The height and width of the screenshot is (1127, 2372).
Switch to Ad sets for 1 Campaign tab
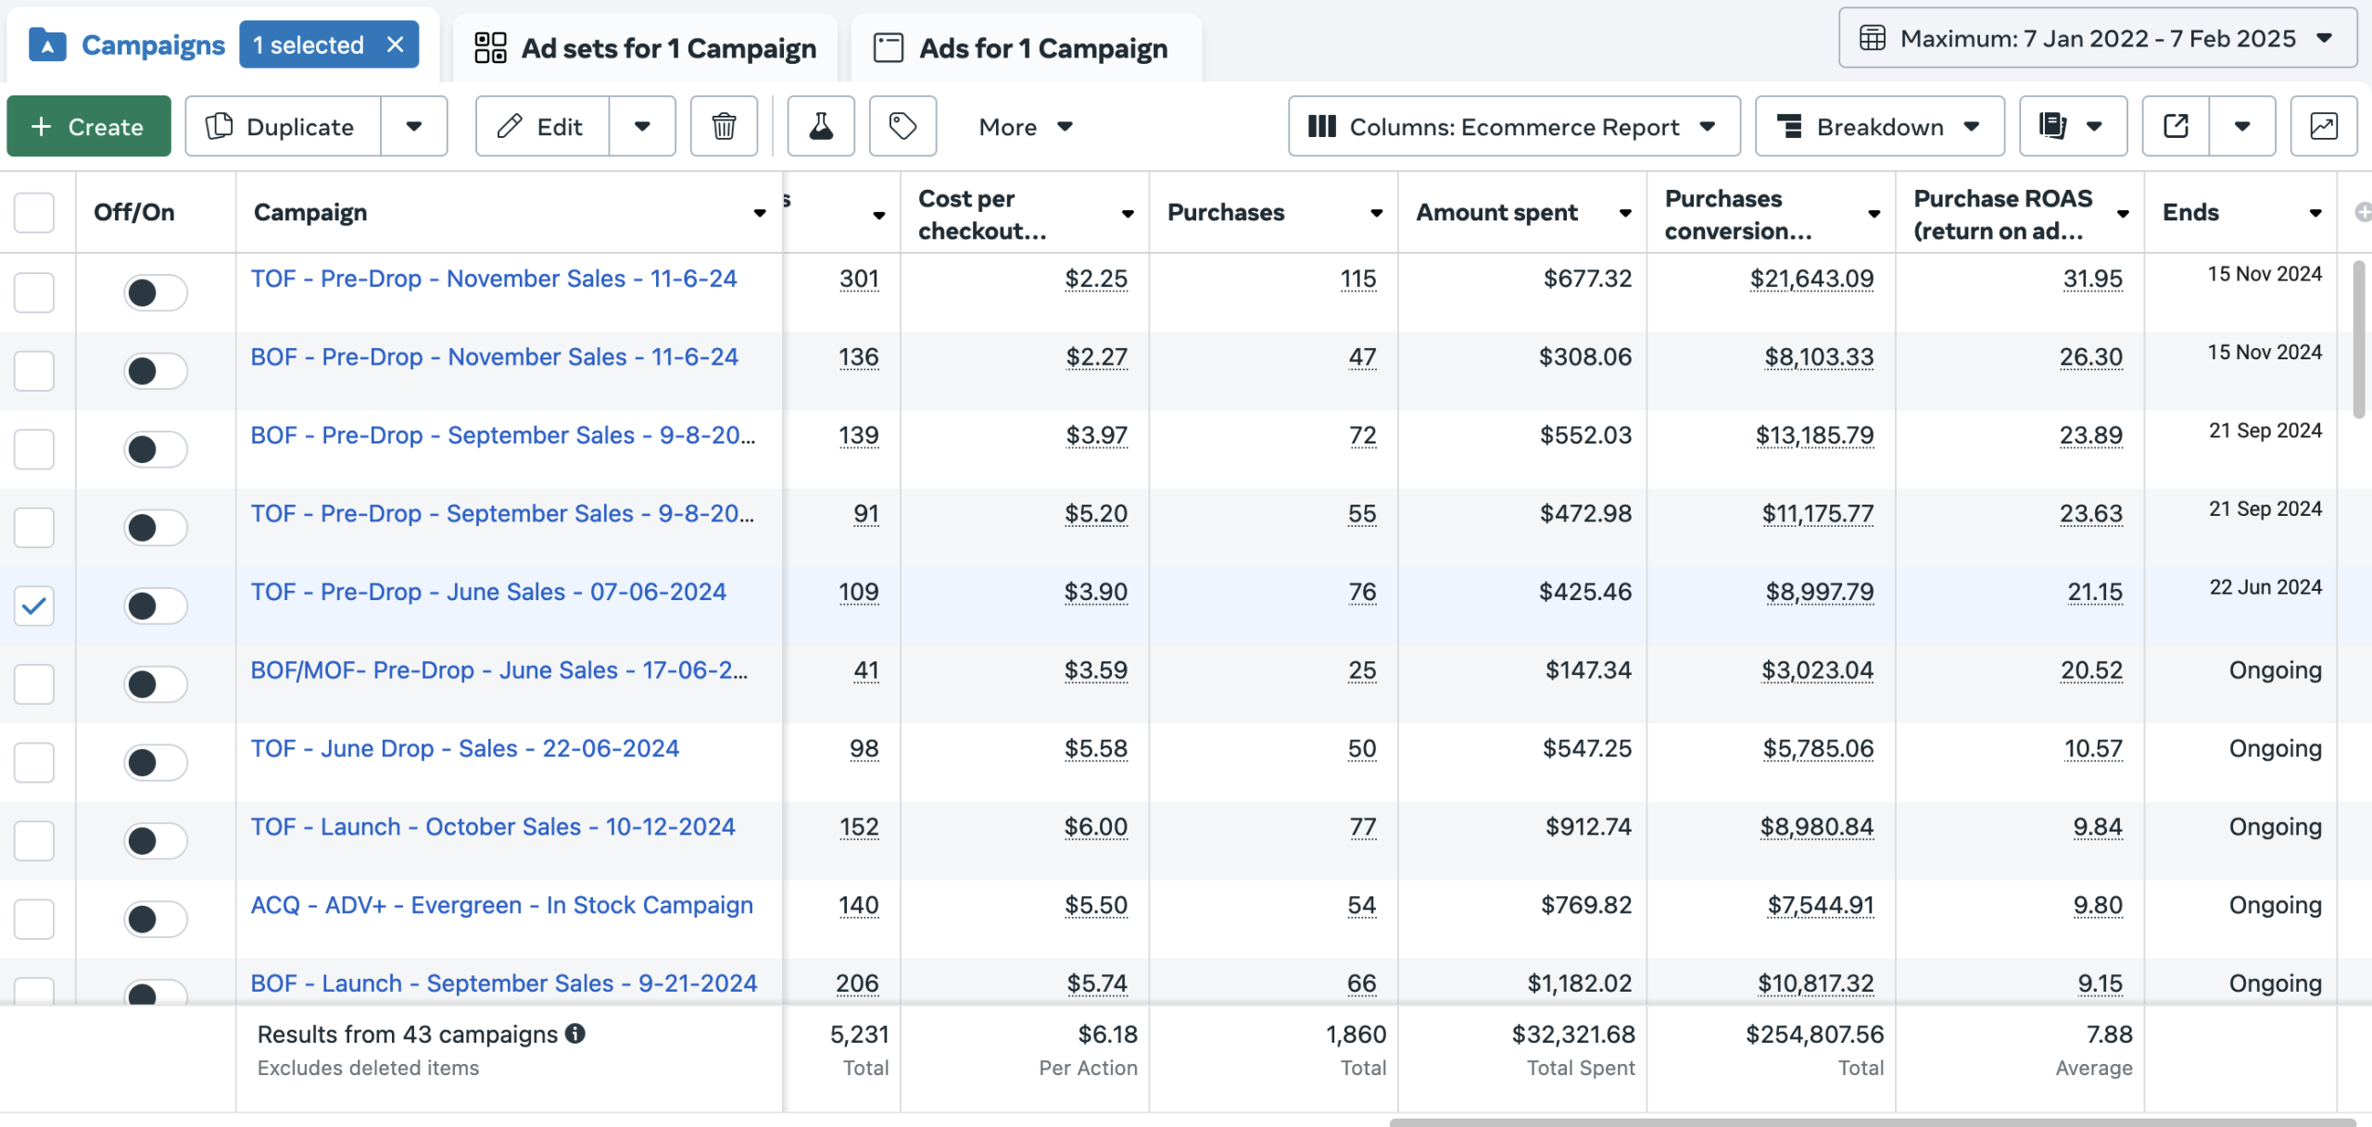645,48
